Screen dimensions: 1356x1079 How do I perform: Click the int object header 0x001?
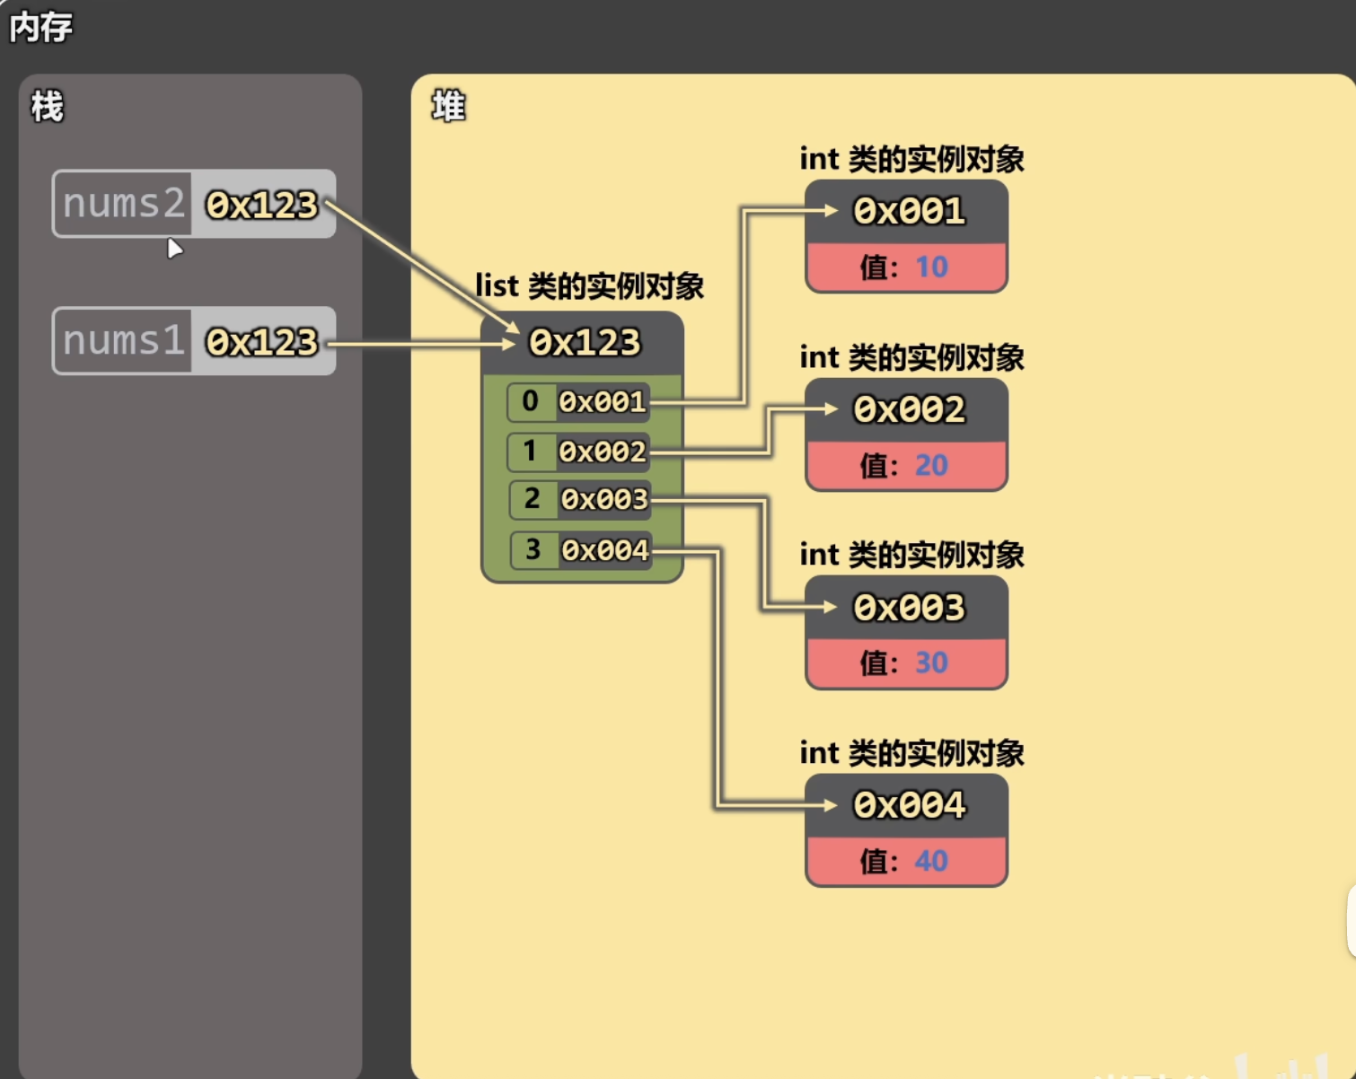click(x=907, y=211)
